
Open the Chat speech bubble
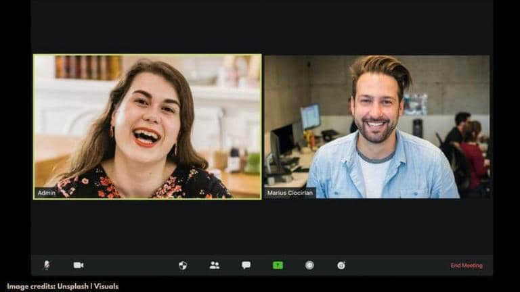pyautogui.click(x=246, y=265)
